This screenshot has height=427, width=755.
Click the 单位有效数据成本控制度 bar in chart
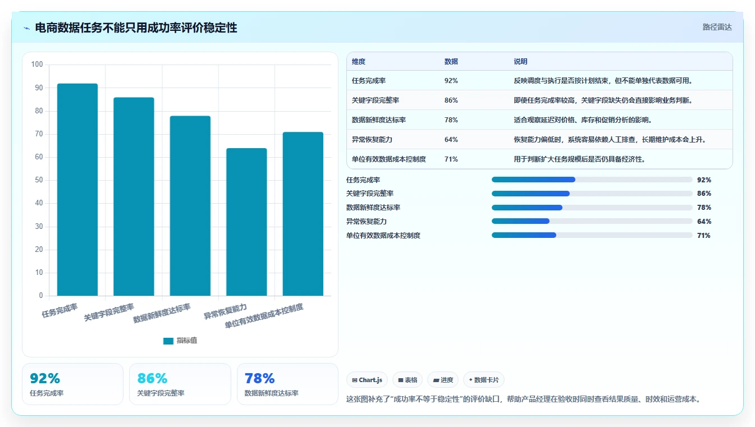pyautogui.click(x=303, y=214)
